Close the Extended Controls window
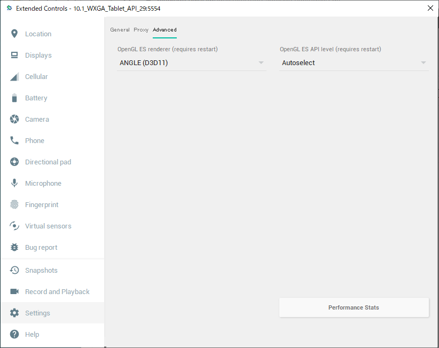This screenshot has height=348, width=439. tap(430, 8)
